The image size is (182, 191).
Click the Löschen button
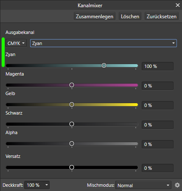[130, 17]
